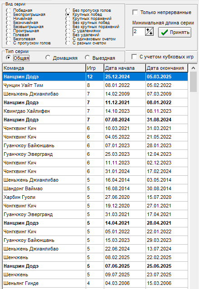This screenshot has width=199, height=289.
Task: Sort by the Дата окончания column header
Action: coord(167,68)
